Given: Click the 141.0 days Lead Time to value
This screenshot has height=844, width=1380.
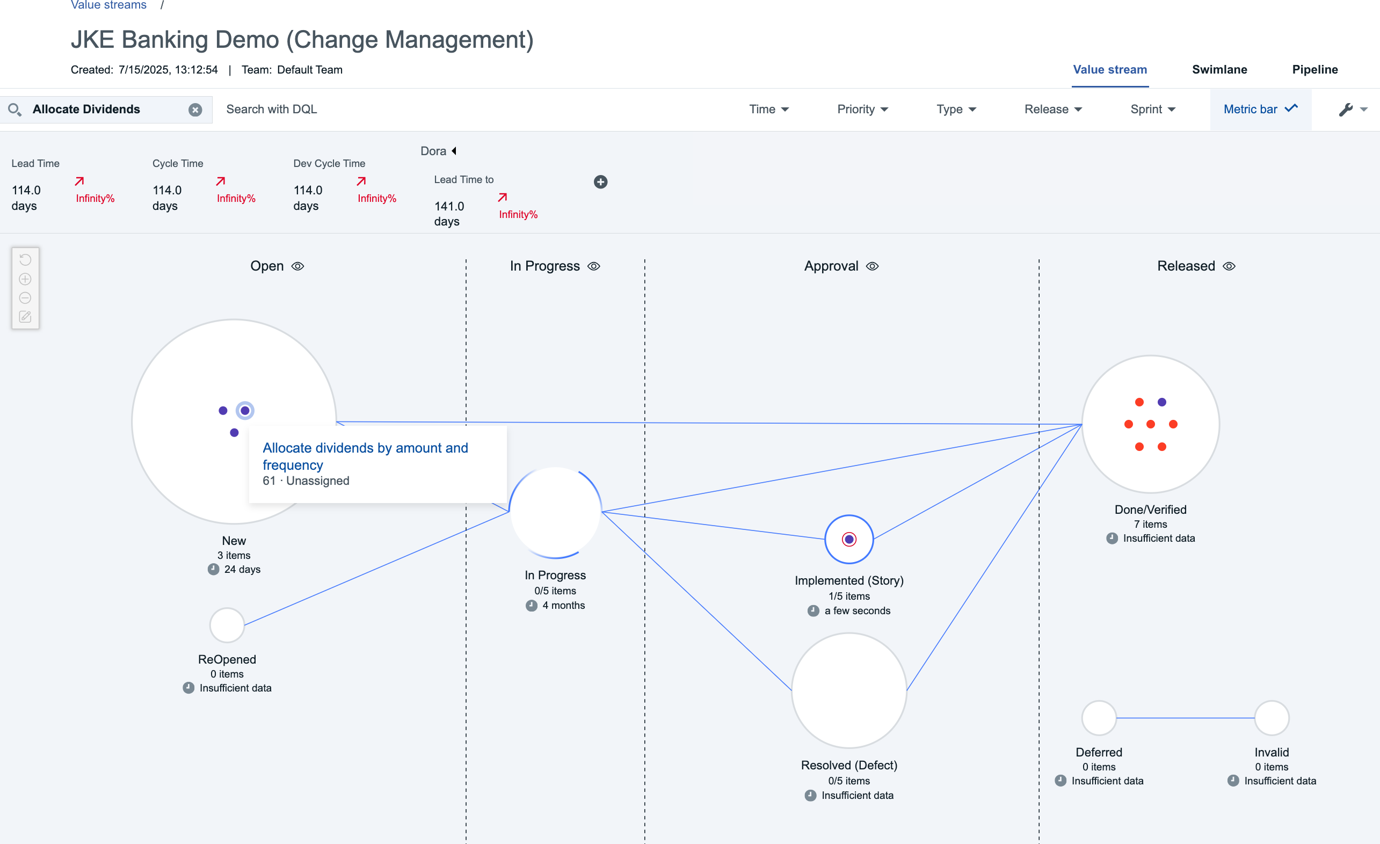Looking at the screenshot, I should point(449,214).
